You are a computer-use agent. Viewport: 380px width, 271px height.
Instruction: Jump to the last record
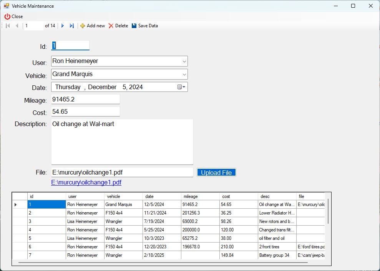click(x=71, y=26)
